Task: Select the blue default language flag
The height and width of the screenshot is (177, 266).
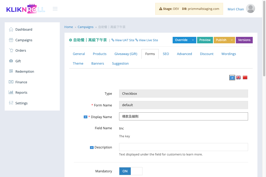Action: coord(232,78)
